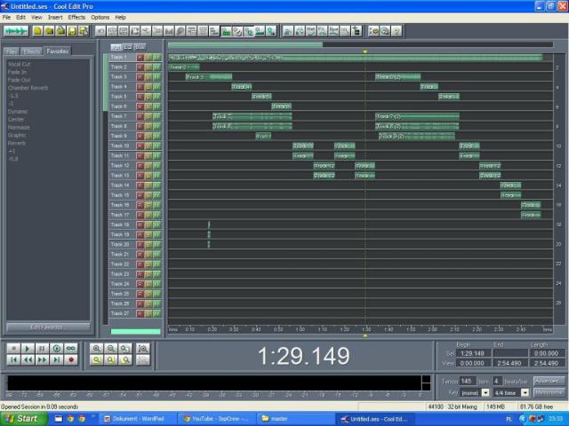Zoom in horizontally with the plus magnifier
The image size is (569, 426).
97,348
